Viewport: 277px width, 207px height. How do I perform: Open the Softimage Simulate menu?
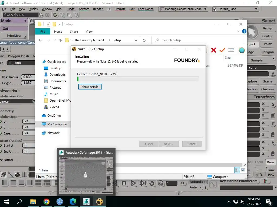point(120,9)
